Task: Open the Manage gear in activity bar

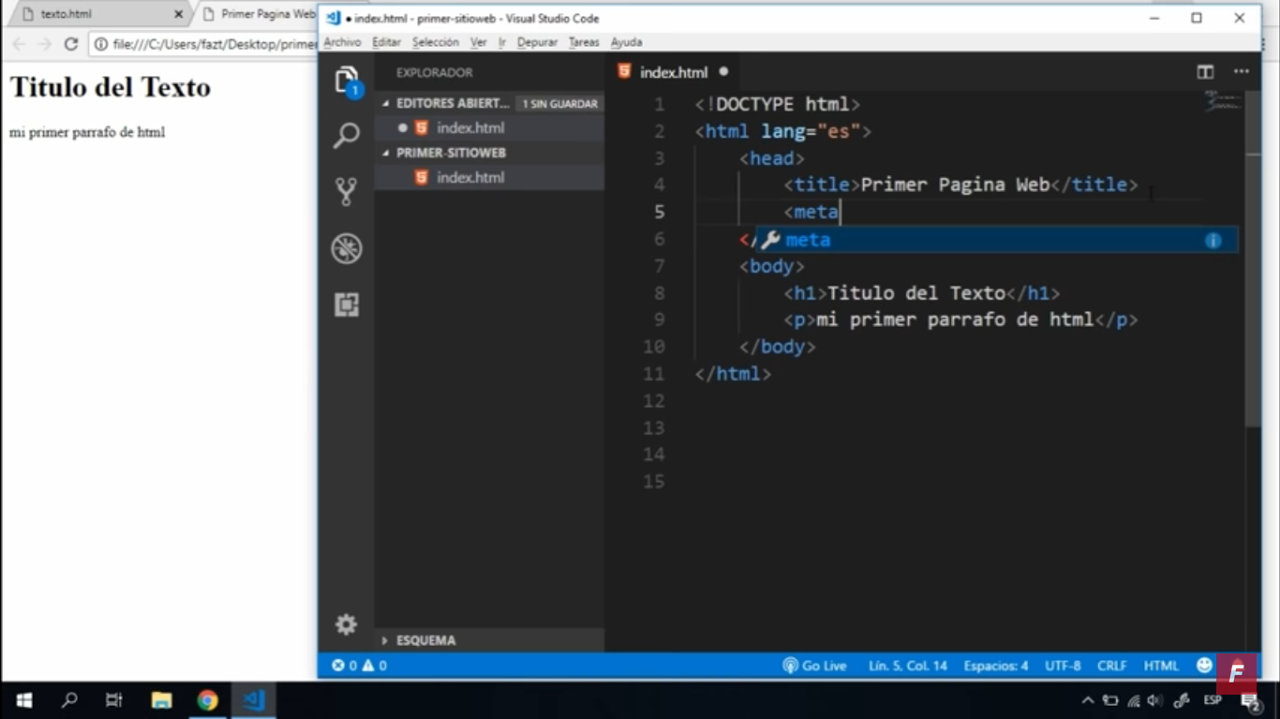Action: coord(347,624)
